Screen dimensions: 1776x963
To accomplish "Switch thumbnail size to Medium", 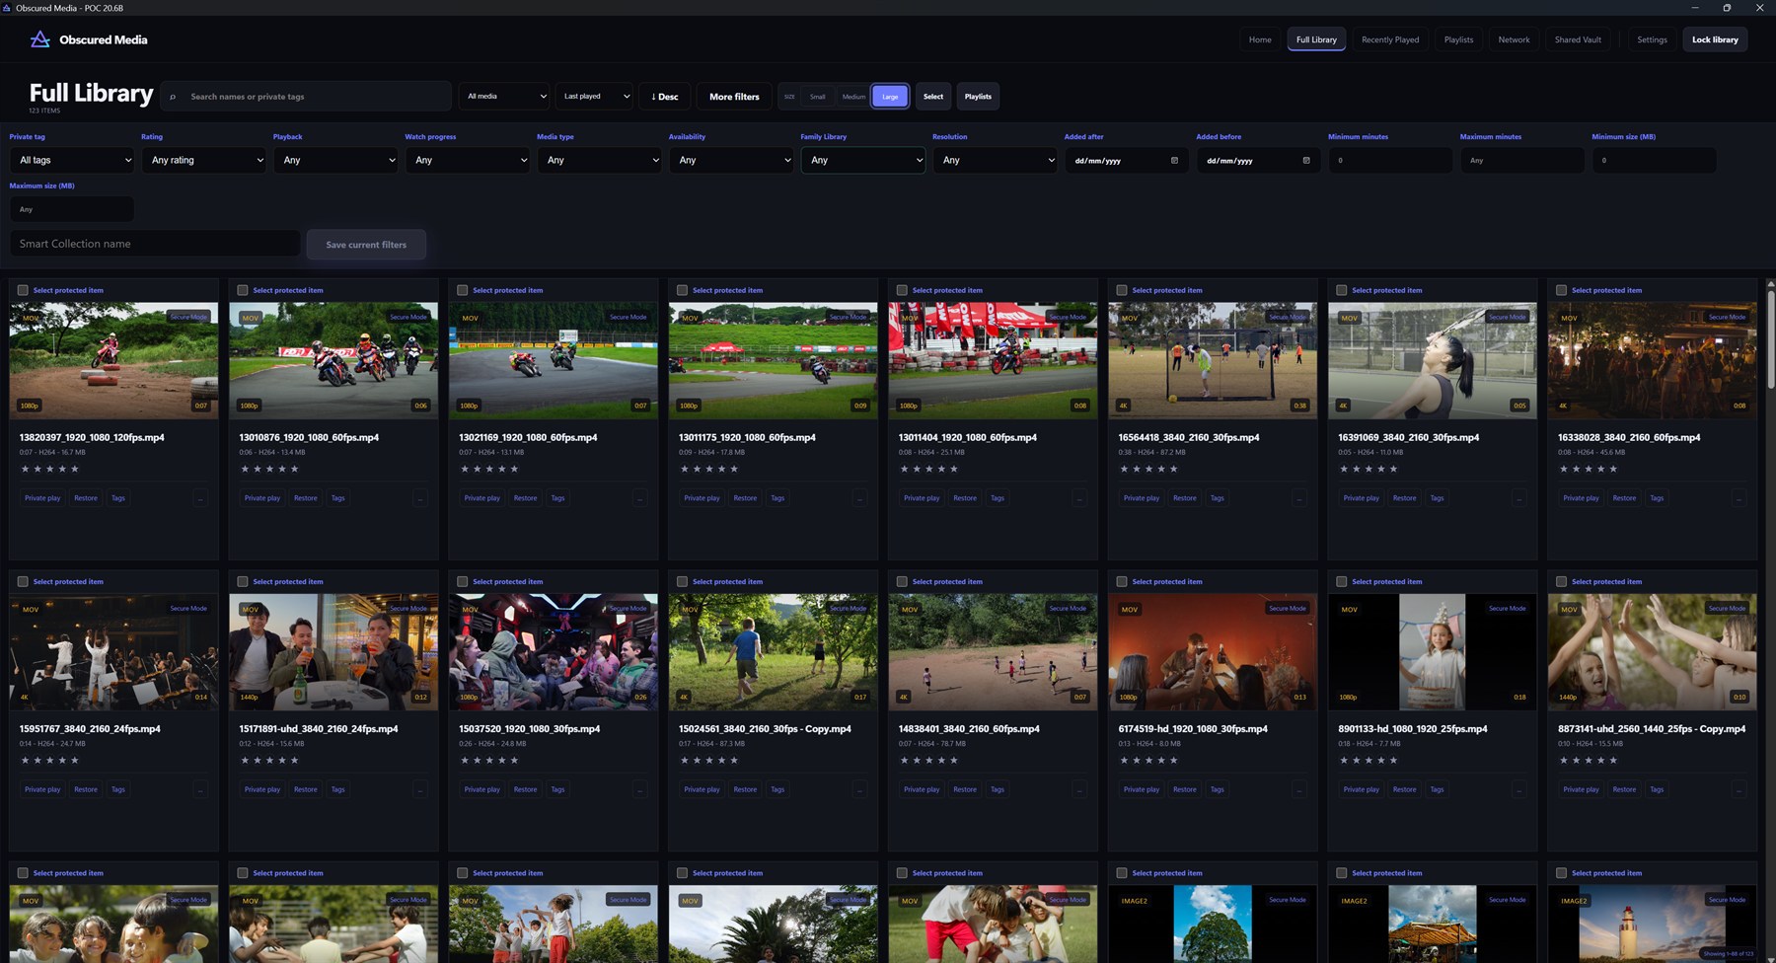I will (x=853, y=97).
